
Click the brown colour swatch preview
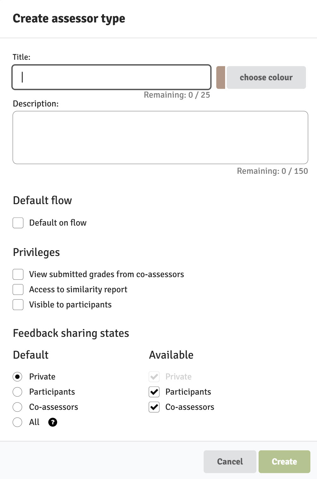point(221,77)
